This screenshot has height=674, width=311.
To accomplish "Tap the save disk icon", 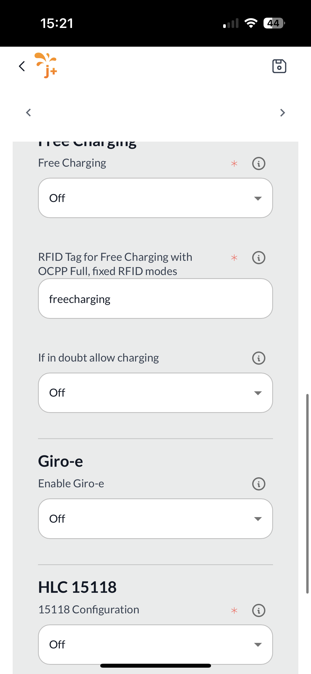I will tap(279, 66).
